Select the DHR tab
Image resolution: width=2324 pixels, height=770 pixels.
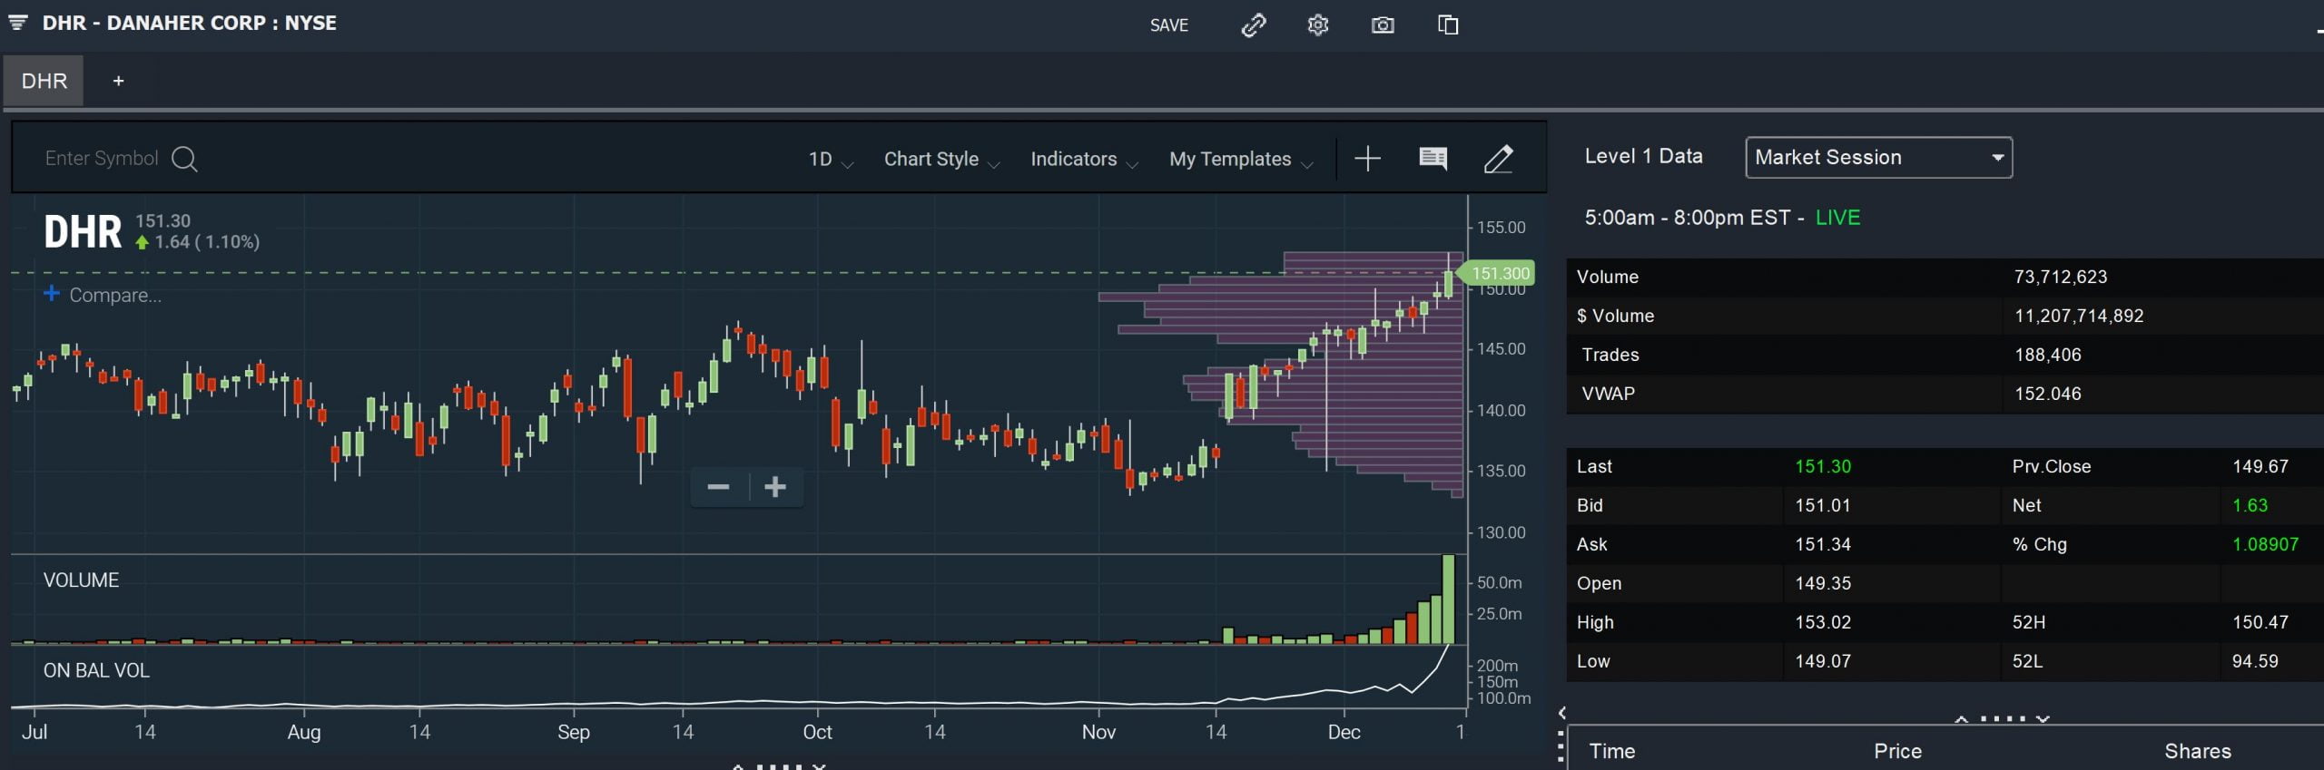(44, 81)
